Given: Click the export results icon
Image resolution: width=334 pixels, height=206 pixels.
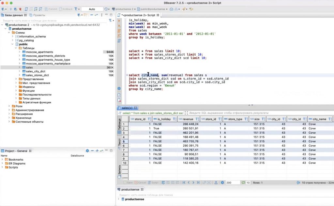Looking at the screenshot, I should pos(216,183).
